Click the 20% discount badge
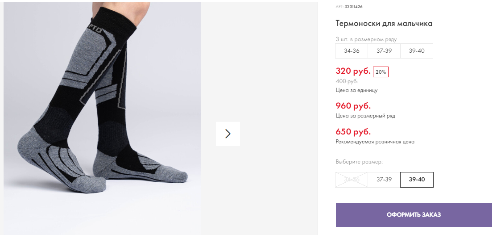 pos(381,72)
